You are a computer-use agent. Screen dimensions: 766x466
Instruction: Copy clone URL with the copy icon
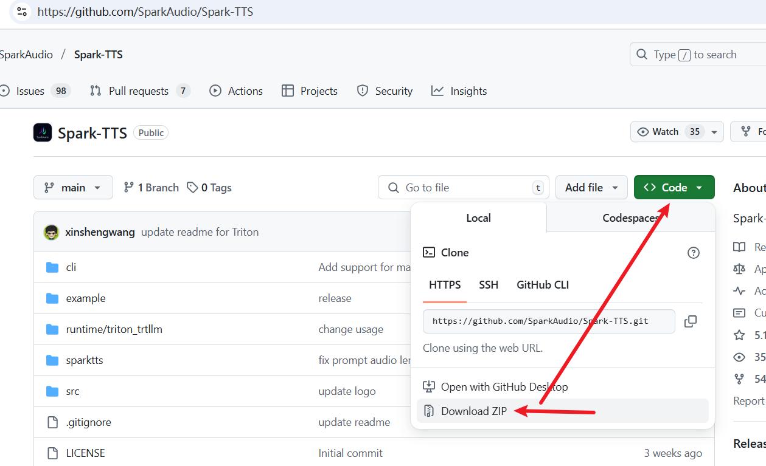click(691, 321)
